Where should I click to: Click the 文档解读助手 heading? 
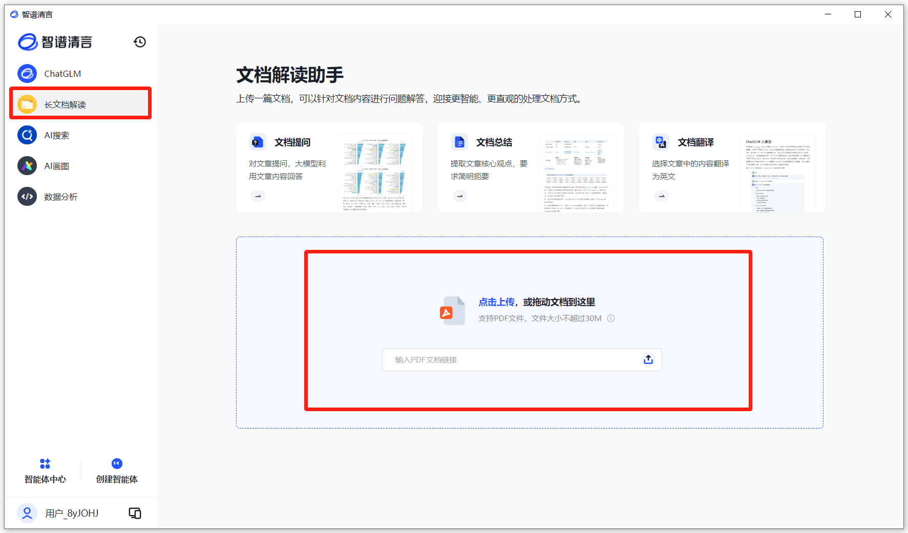coord(290,75)
